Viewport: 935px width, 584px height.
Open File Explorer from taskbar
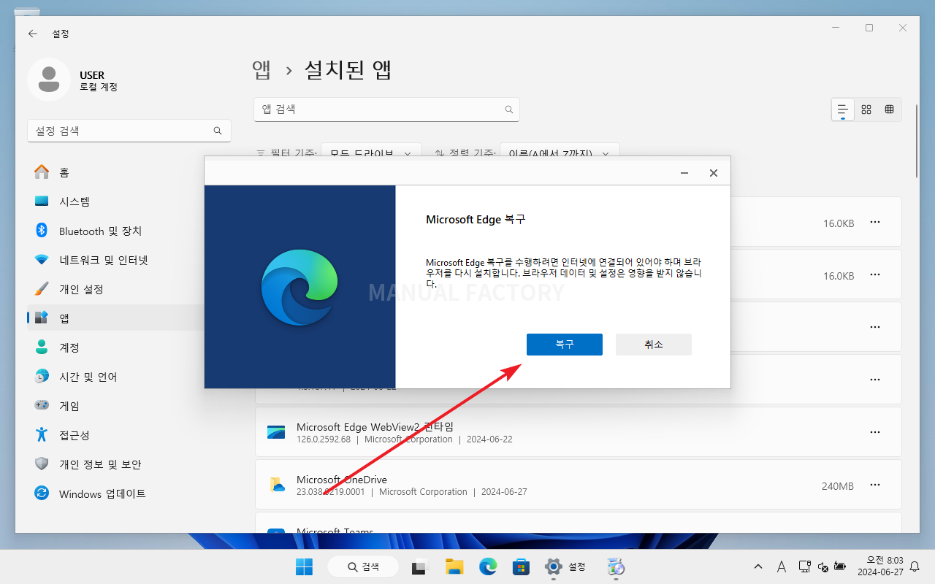coord(454,566)
